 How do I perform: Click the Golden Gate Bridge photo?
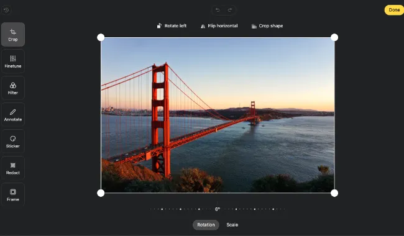[x=218, y=115]
